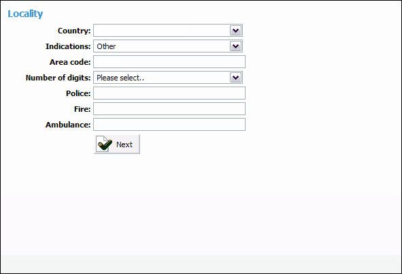The image size is (402, 274).
Task: Click the Indications label
Action: tap(68, 46)
